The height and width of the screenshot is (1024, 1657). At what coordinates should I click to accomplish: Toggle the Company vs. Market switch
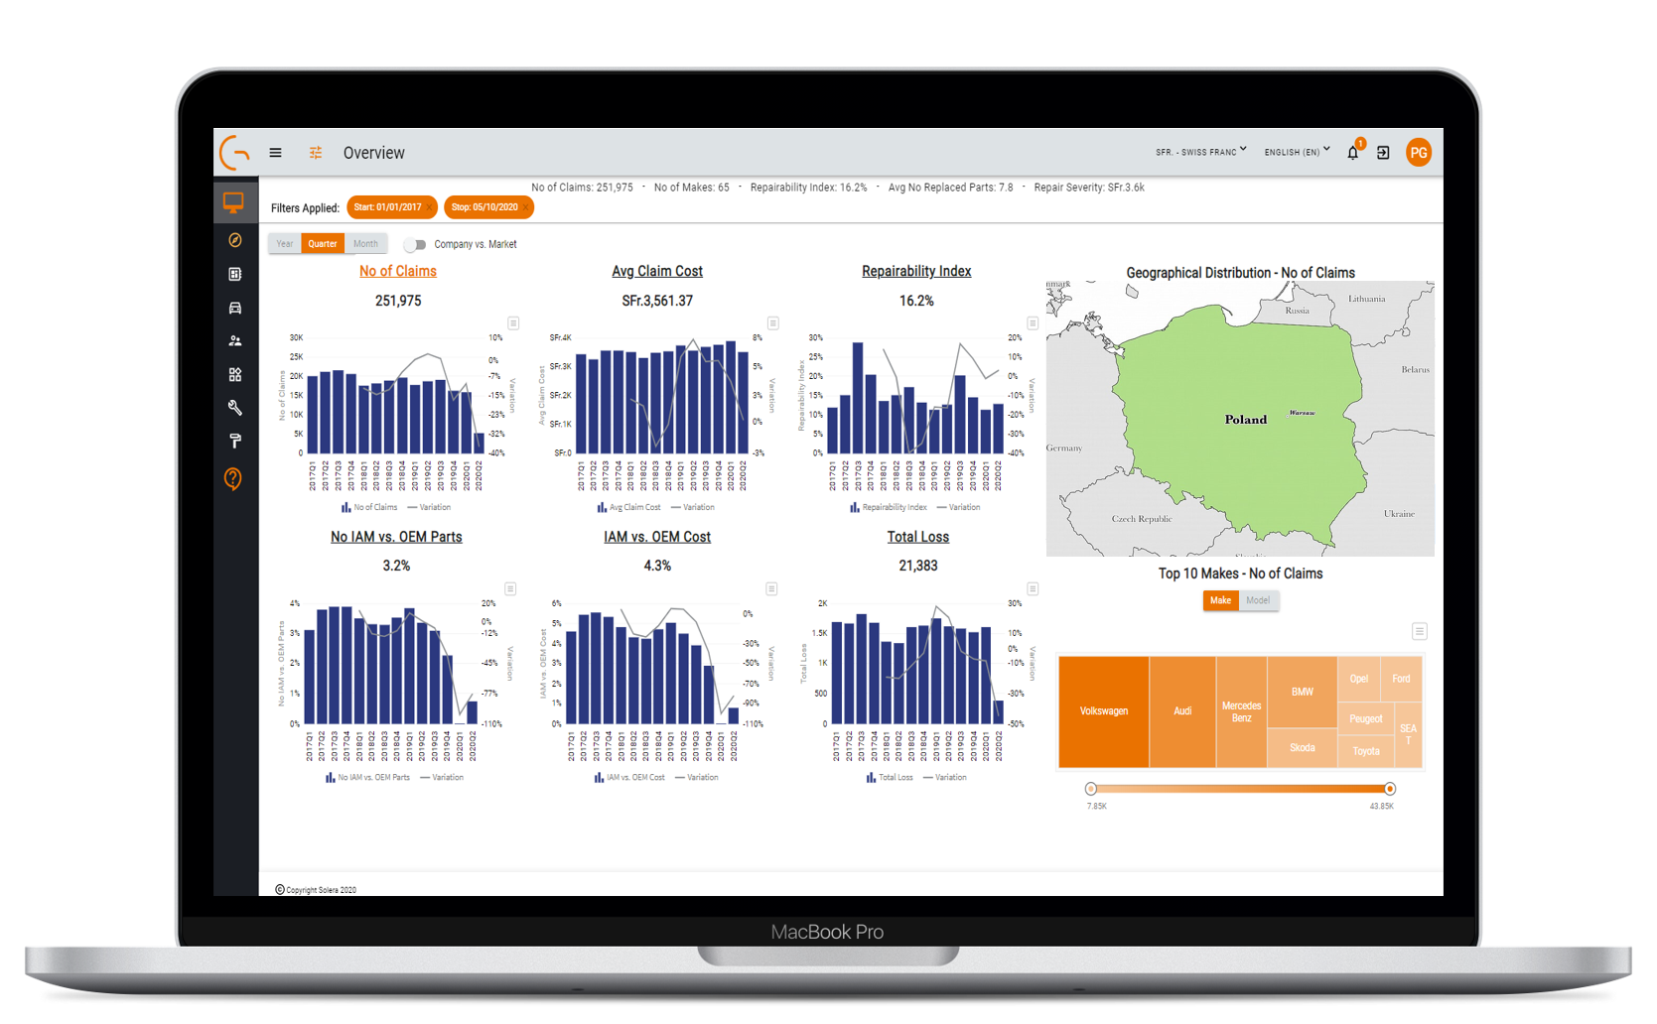415,244
